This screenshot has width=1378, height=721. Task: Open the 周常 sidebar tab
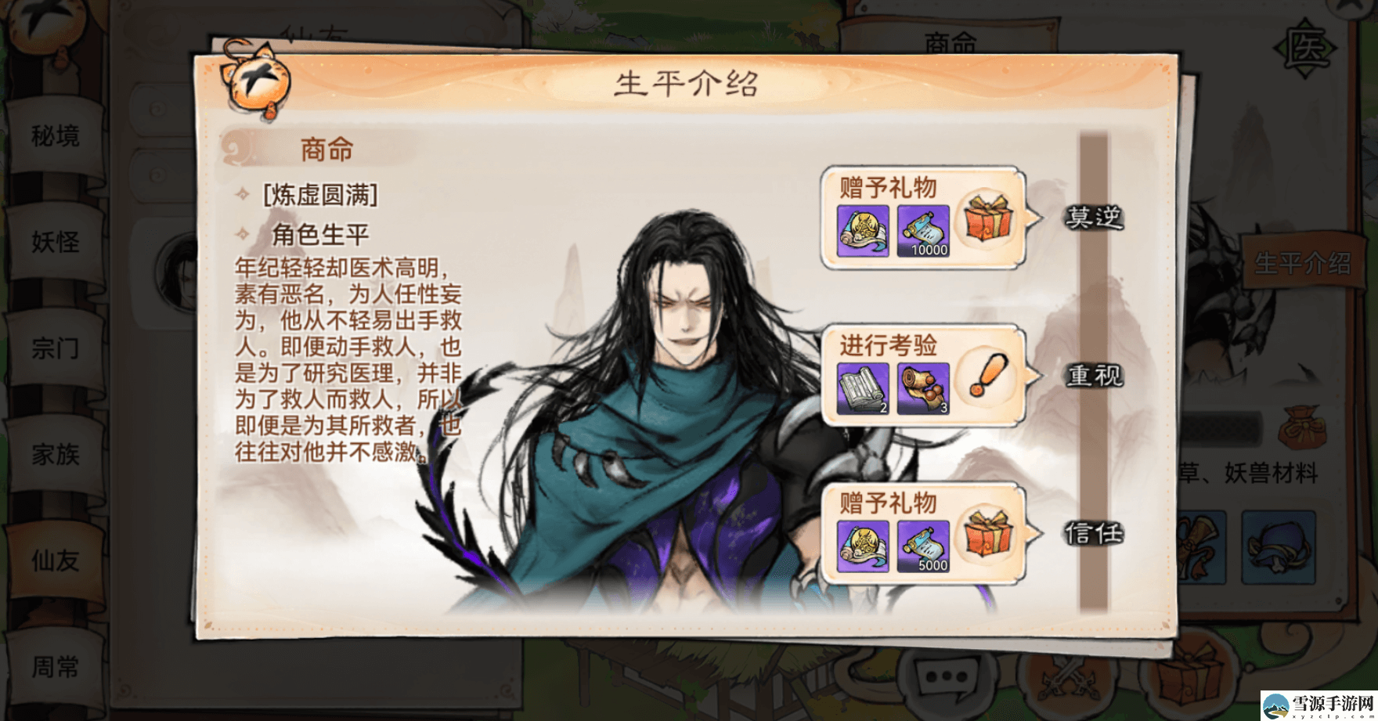tap(56, 667)
